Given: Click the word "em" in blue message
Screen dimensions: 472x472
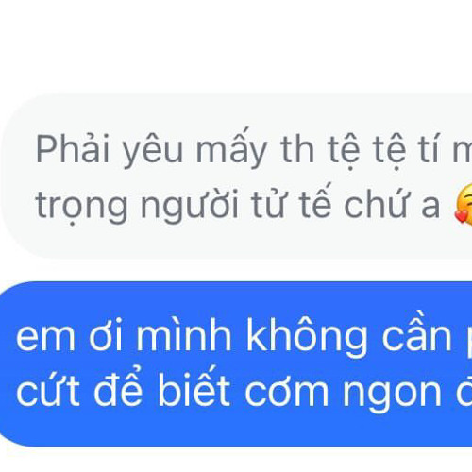Looking at the screenshot, I should tap(46, 339).
